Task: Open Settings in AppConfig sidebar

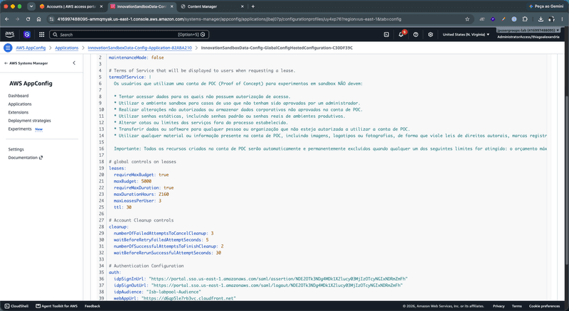Action: (16, 149)
